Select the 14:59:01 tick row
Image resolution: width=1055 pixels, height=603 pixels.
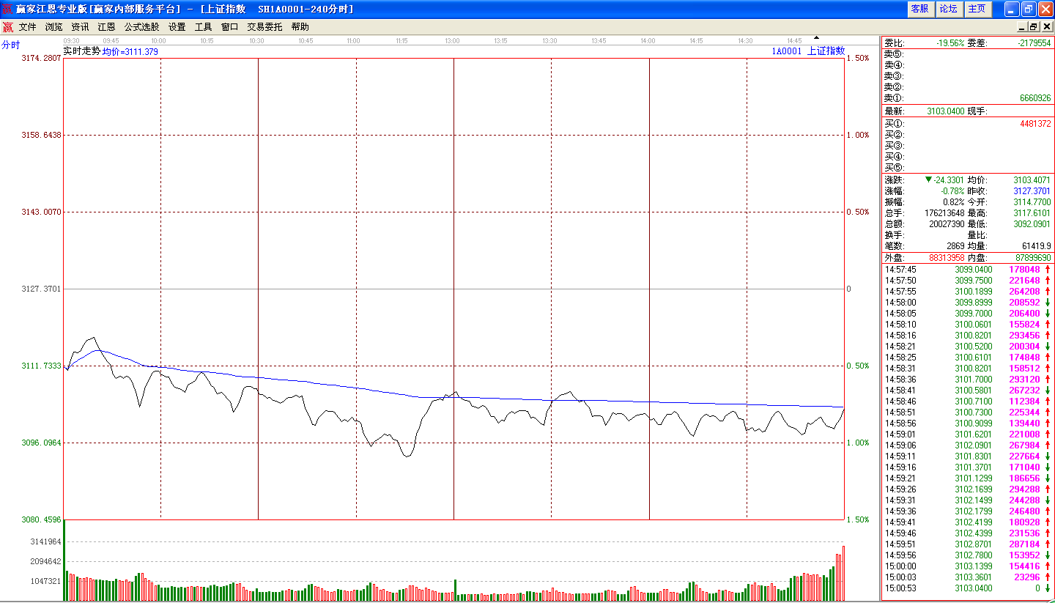(x=968, y=434)
